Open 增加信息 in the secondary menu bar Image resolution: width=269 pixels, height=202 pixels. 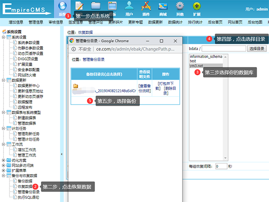click(x=16, y=22)
